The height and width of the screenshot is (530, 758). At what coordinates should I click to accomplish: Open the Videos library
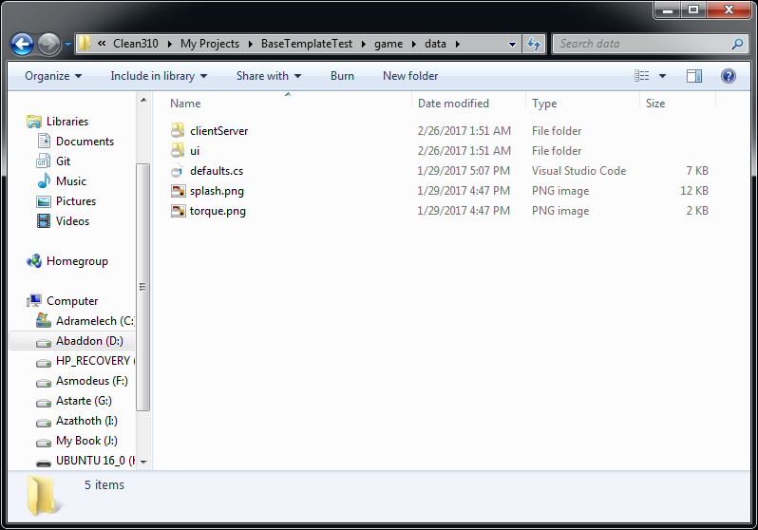pyautogui.click(x=72, y=221)
